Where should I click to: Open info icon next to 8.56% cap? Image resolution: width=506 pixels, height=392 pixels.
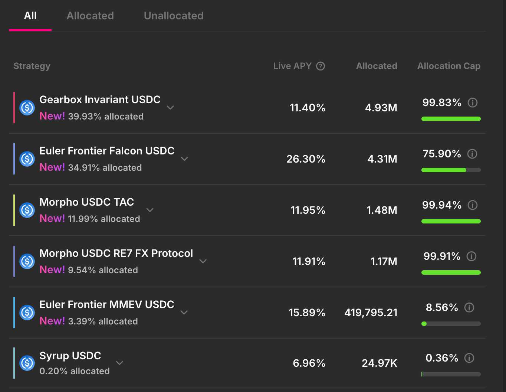tap(469, 307)
